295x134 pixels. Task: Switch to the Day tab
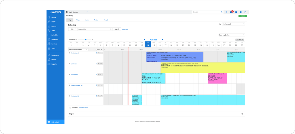(x=70, y=20)
